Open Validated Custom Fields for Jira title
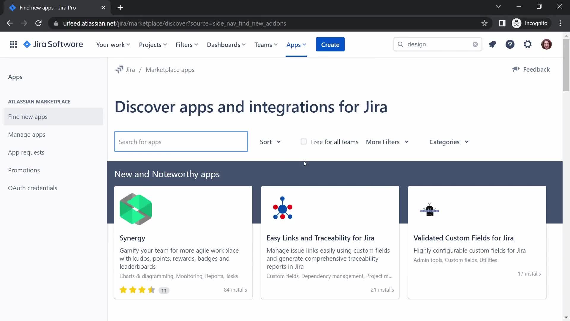570x321 pixels. [463, 238]
